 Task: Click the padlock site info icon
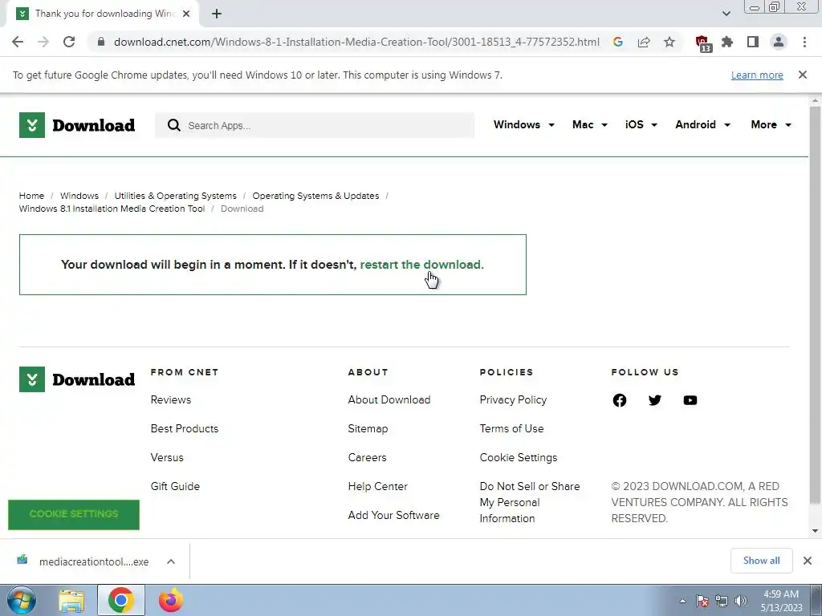(x=101, y=42)
